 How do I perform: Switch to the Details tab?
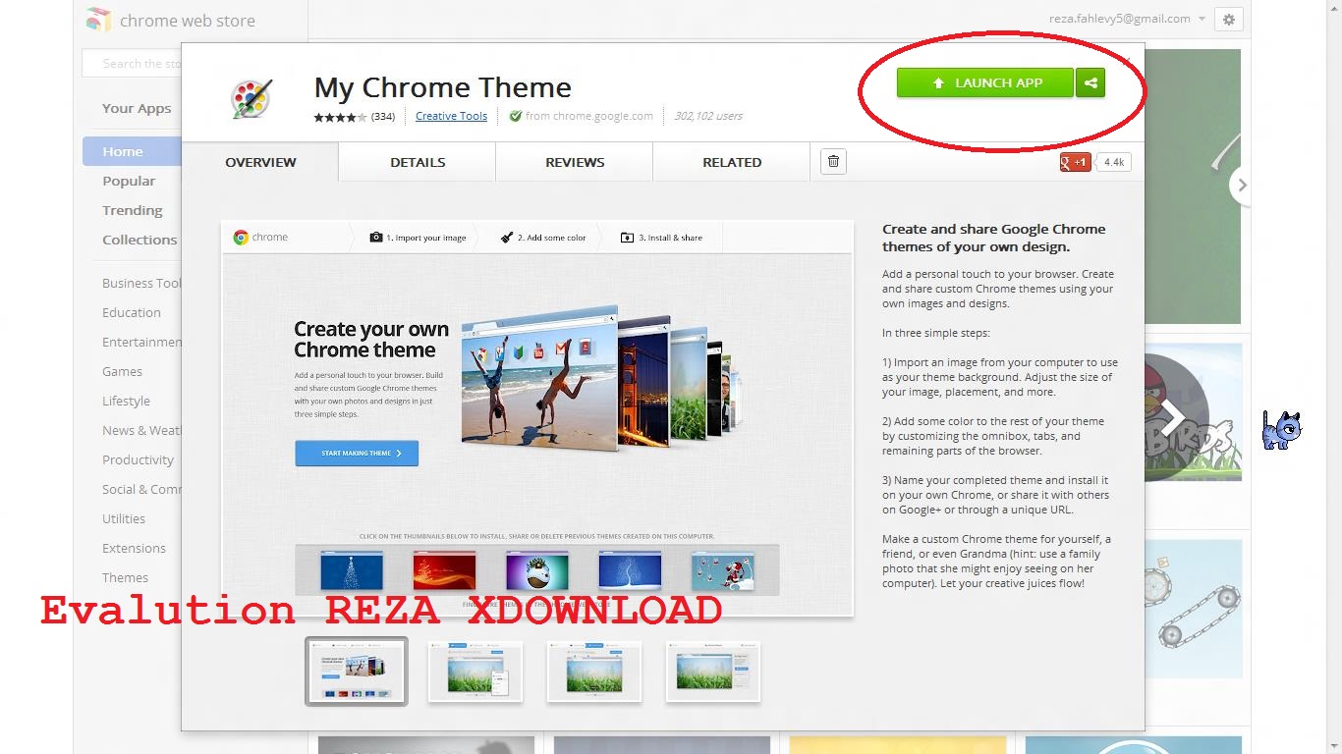click(418, 162)
